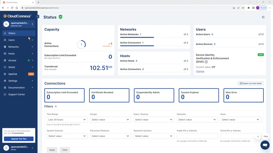
Task: Click the Change link under DIVE
Action: pyautogui.click(x=200, y=71)
